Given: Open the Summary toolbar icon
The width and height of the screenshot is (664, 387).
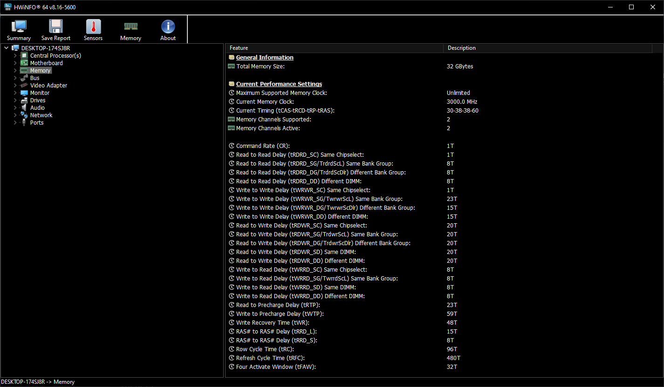Looking at the screenshot, I should pyautogui.click(x=19, y=27).
